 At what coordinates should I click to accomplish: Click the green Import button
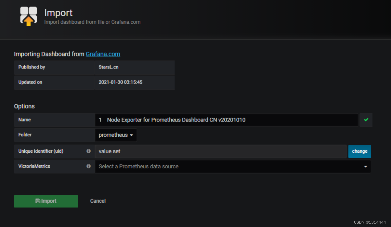click(46, 201)
